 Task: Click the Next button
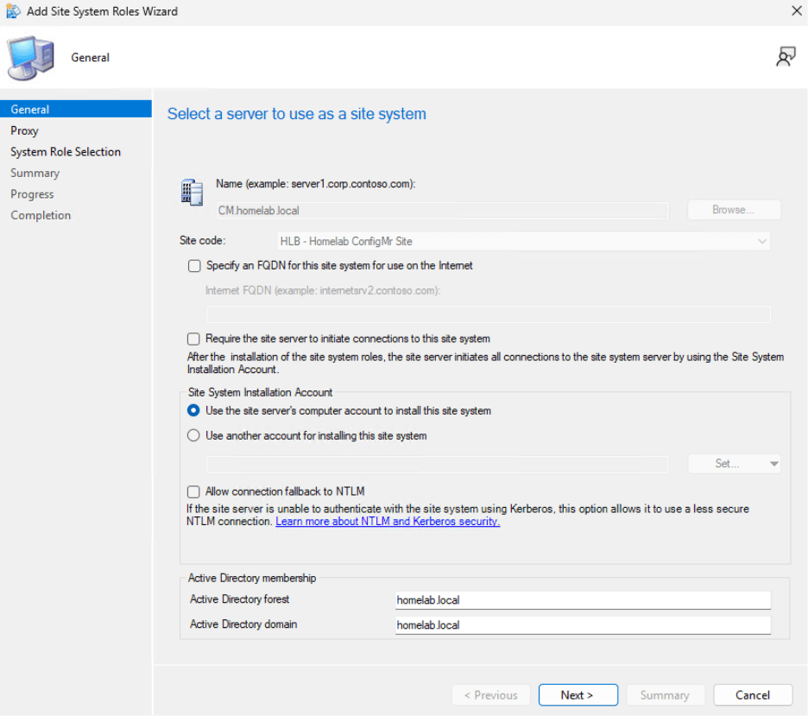pos(578,694)
